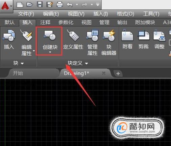
Task: Open the 格式(O) menu
Action: [125, 14]
